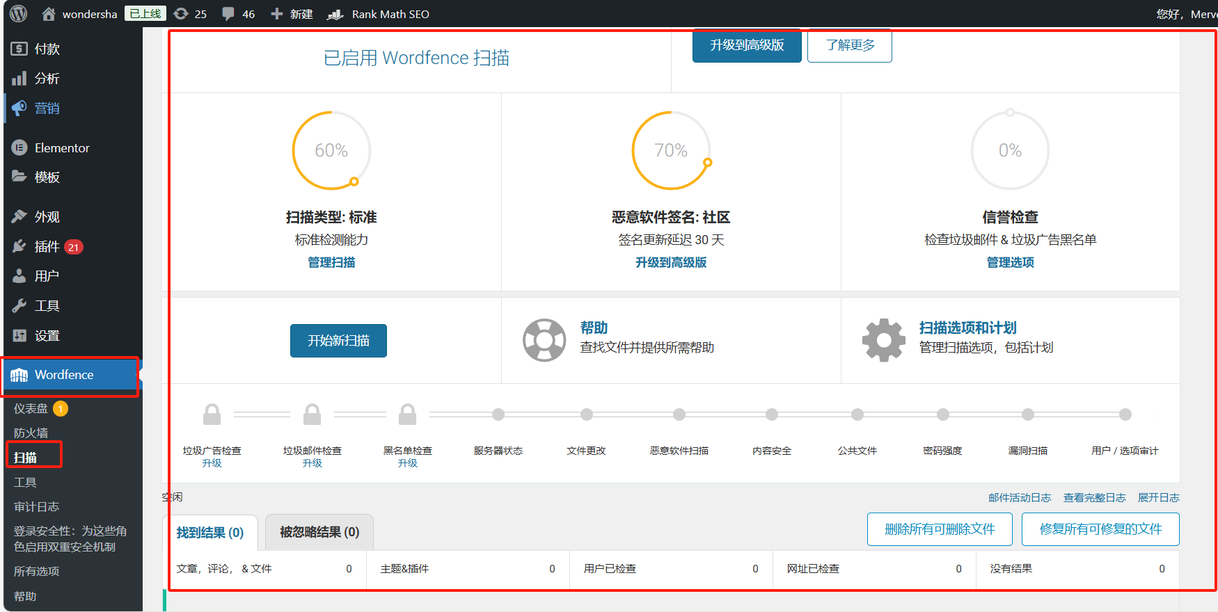Open the updates icon showing 25

[x=181, y=14]
